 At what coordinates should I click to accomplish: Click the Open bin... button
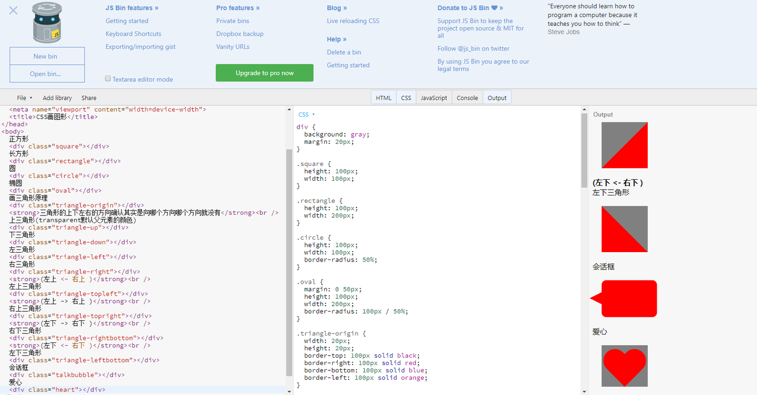tap(47, 74)
